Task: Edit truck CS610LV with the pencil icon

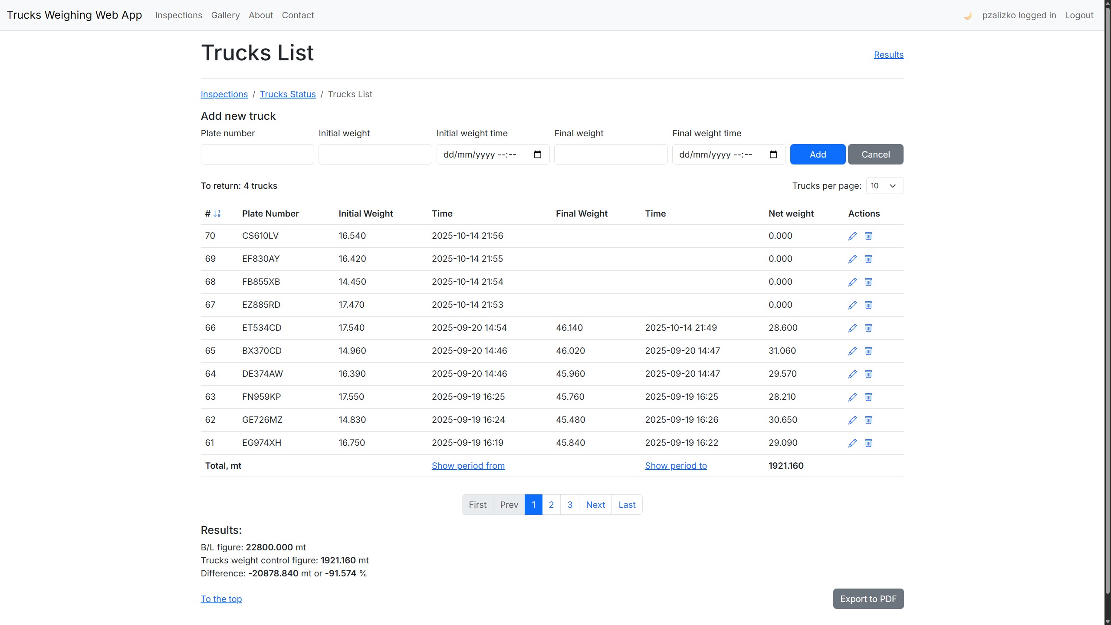Action: [852, 236]
